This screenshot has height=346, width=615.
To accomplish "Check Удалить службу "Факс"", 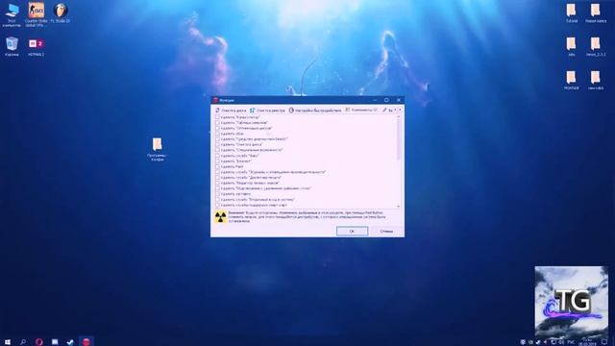I will click(217, 156).
